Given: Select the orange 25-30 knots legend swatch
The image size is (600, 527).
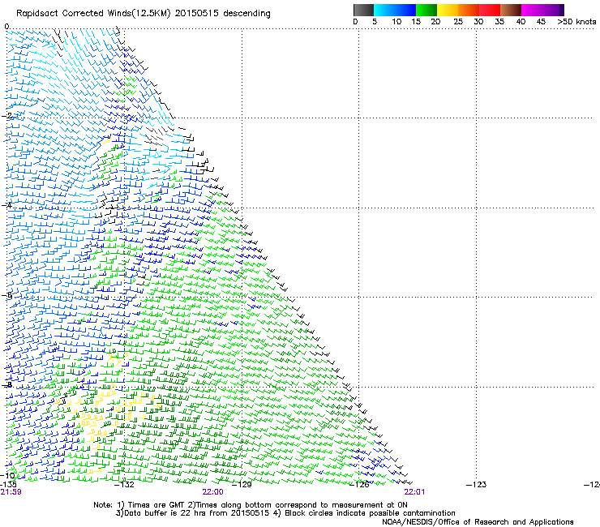Looking at the screenshot, I should tap(469, 10).
